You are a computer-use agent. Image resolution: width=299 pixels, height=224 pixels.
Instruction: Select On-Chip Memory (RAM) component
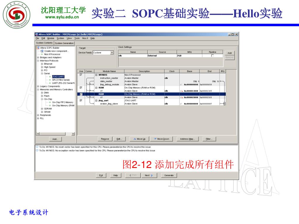tap(63, 106)
